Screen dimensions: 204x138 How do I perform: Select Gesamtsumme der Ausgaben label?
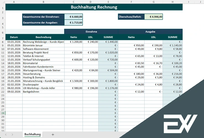click(43, 23)
